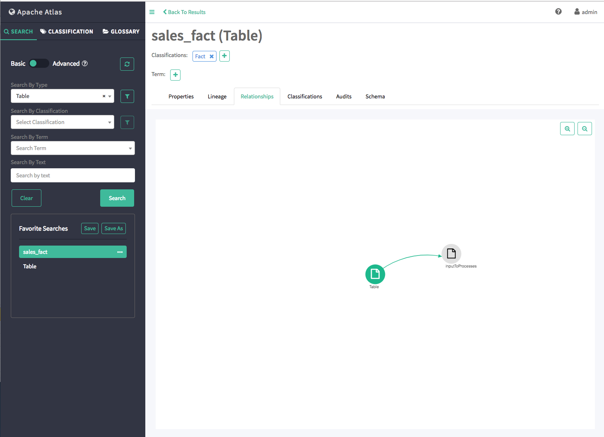Zoom in on the relationship graph
The height and width of the screenshot is (437, 604).
pos(567,129)
